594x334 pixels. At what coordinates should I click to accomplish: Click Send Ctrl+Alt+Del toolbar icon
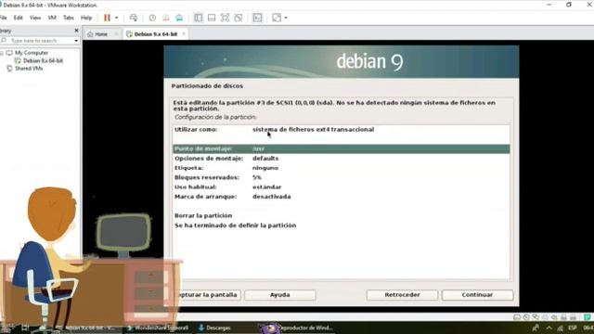coord(134,18)
